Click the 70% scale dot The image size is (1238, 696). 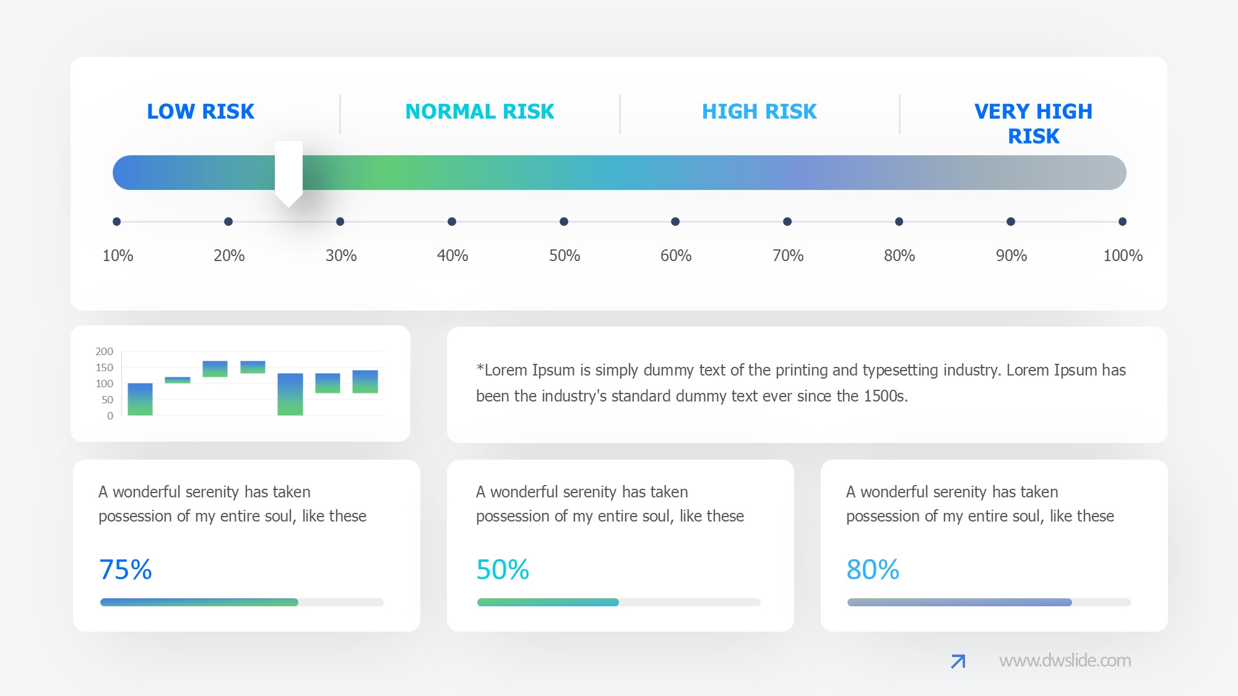point(787,221)
